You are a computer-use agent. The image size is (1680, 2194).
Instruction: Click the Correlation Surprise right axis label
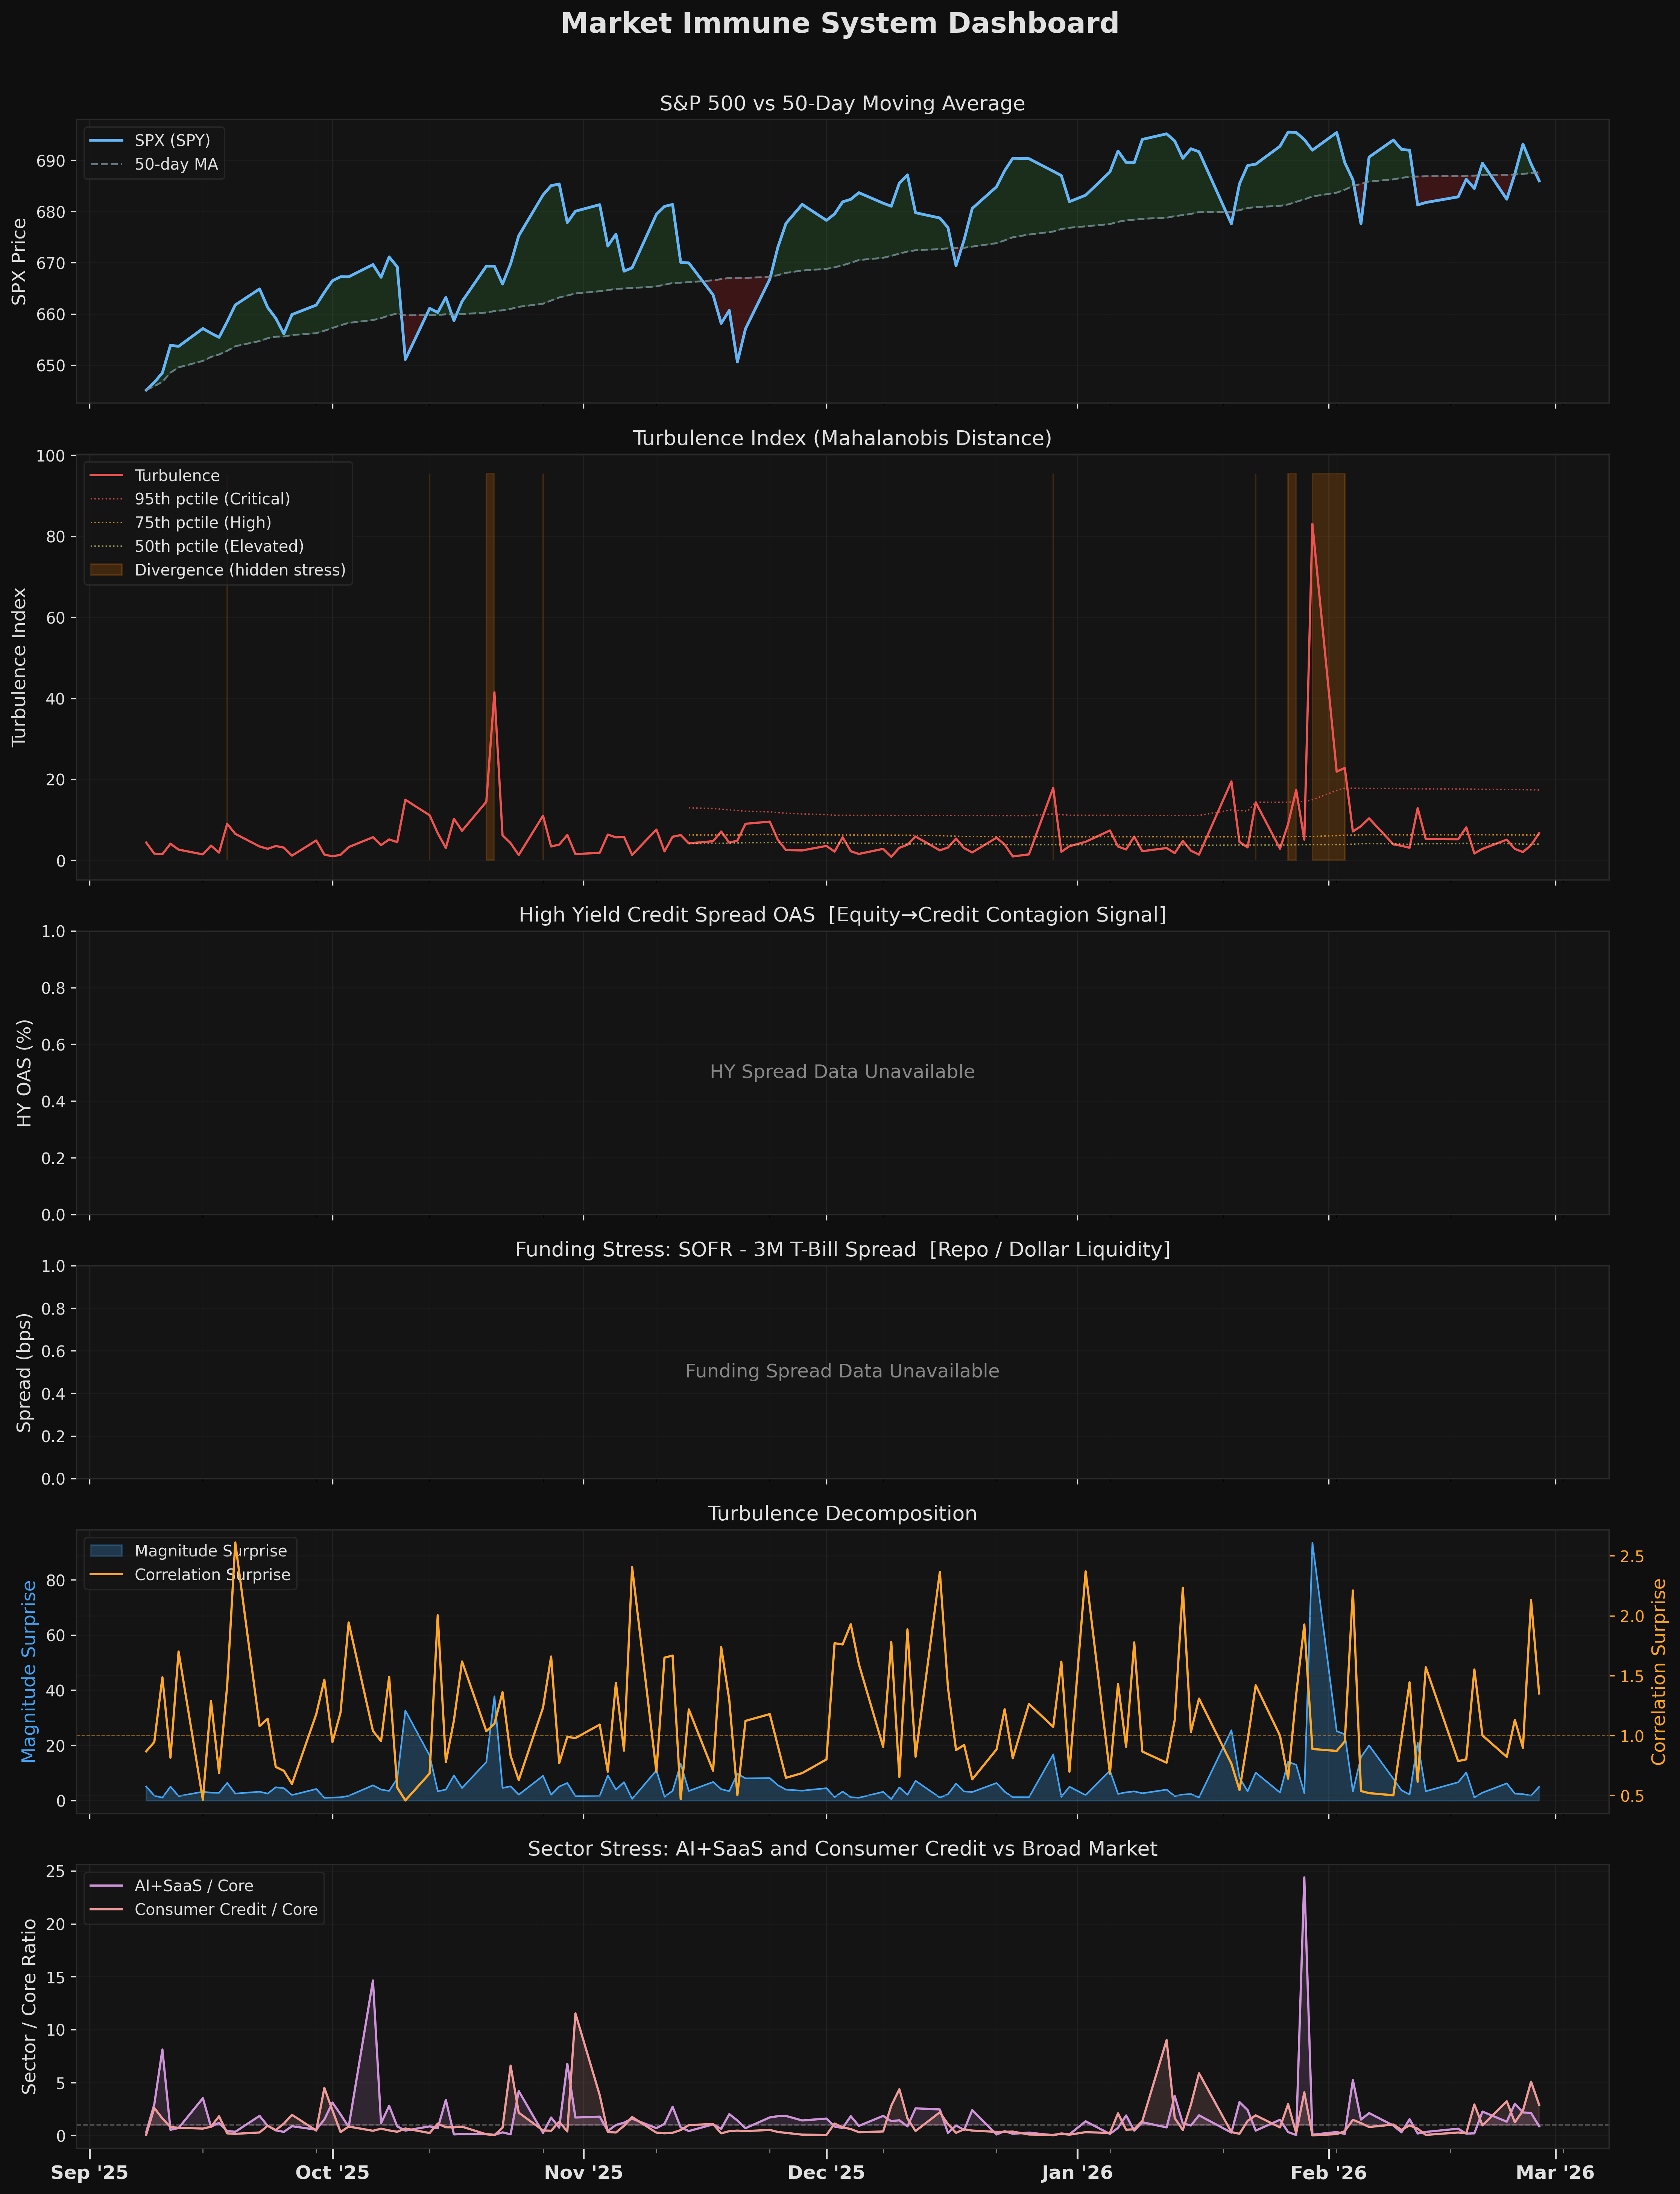click(1659, 1672)
